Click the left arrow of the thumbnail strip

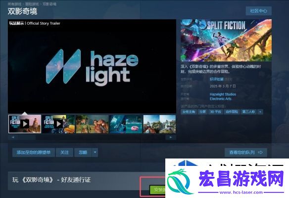point(13,137)
